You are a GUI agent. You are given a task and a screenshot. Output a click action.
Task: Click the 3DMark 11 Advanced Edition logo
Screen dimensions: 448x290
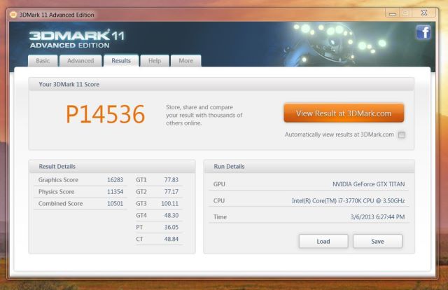(x=77, y=39)
